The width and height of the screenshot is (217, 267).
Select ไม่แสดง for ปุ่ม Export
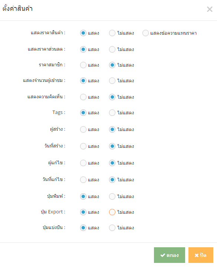click(x=112, y=212)
